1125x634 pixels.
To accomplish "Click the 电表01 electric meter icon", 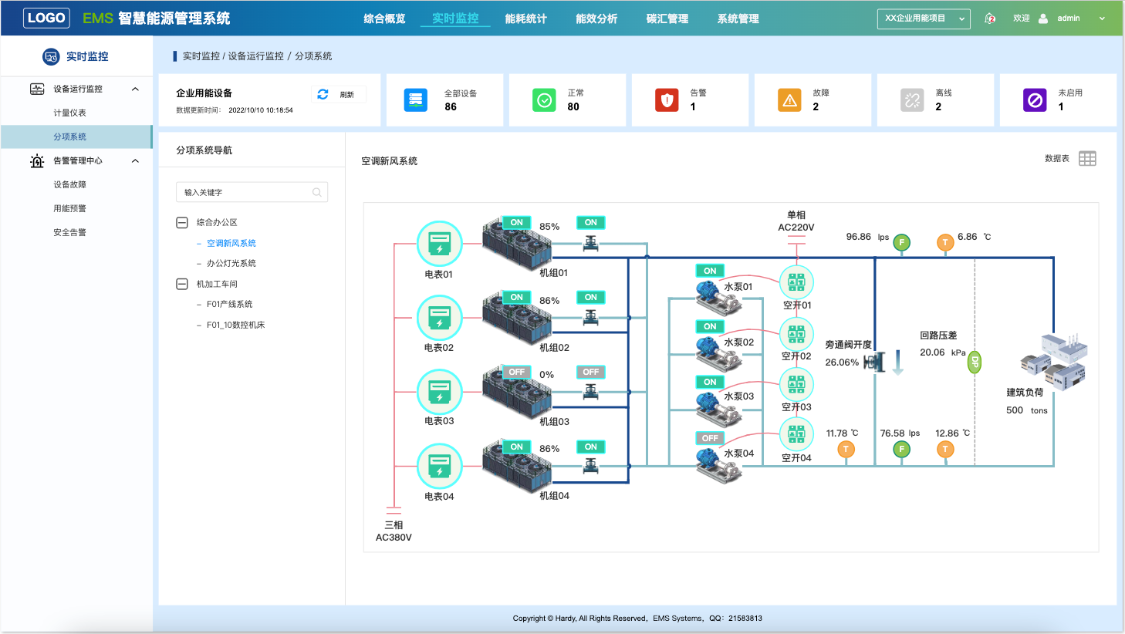I will click(x=439, y=244).
